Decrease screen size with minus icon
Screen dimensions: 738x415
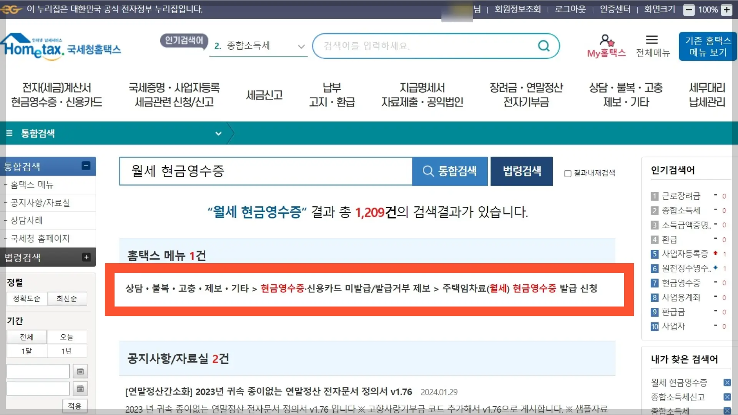pos(689,10)
